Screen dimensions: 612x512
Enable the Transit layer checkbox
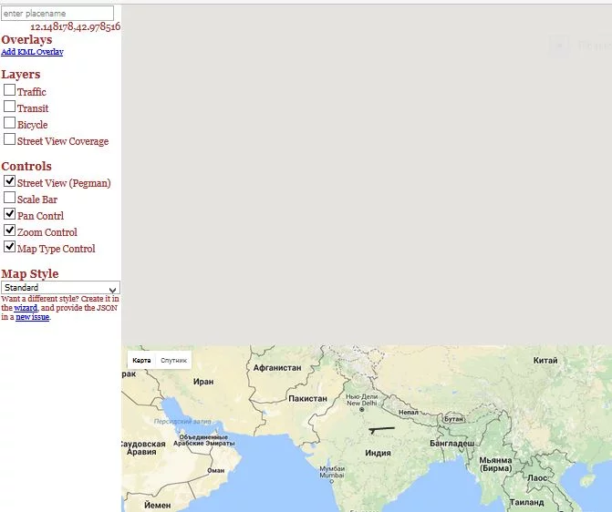(9, 107)
